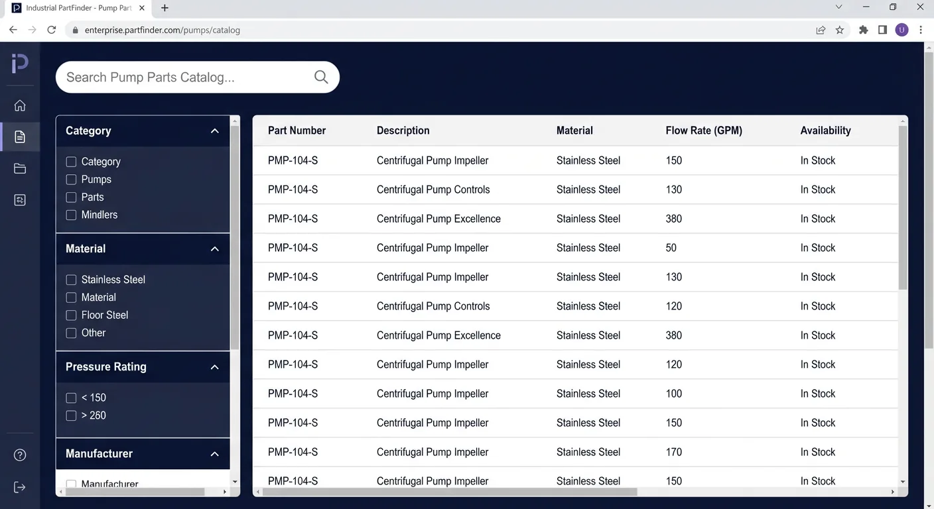Collapse the Material filter section
Image resolution: width=934 pixels, height=509 pixels.
pyautogui.click(x=214, y=249)
